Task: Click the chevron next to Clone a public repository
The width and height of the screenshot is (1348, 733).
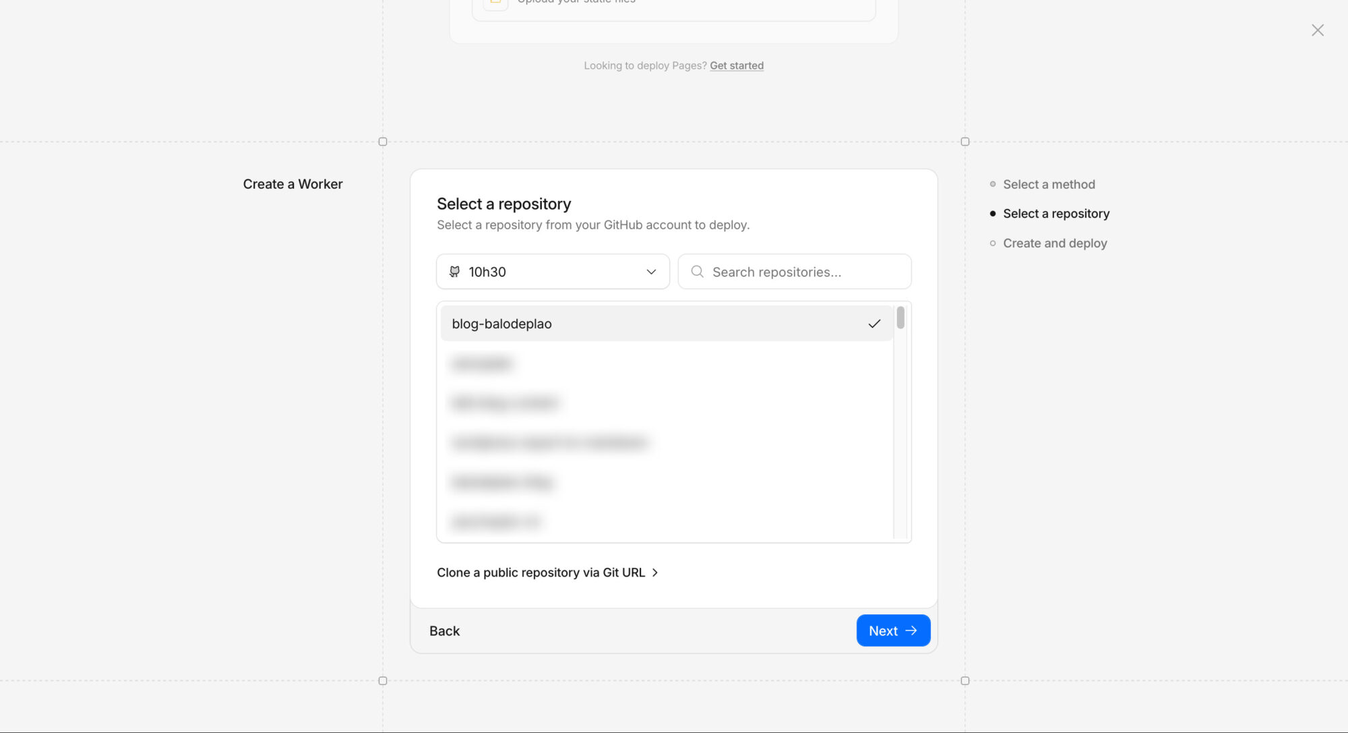Action: pos(655,573)
